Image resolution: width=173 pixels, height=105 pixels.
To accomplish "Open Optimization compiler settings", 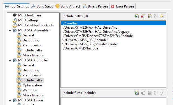I will point(32,85).
